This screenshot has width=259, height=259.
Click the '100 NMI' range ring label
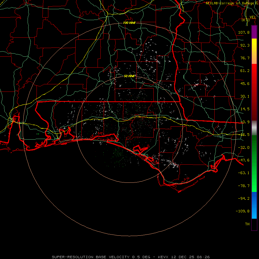point(129,23)
